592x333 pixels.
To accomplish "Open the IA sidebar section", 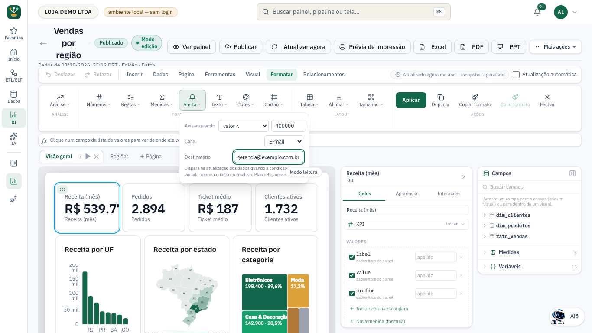I will pyautogui.click(x=14, y=139).
